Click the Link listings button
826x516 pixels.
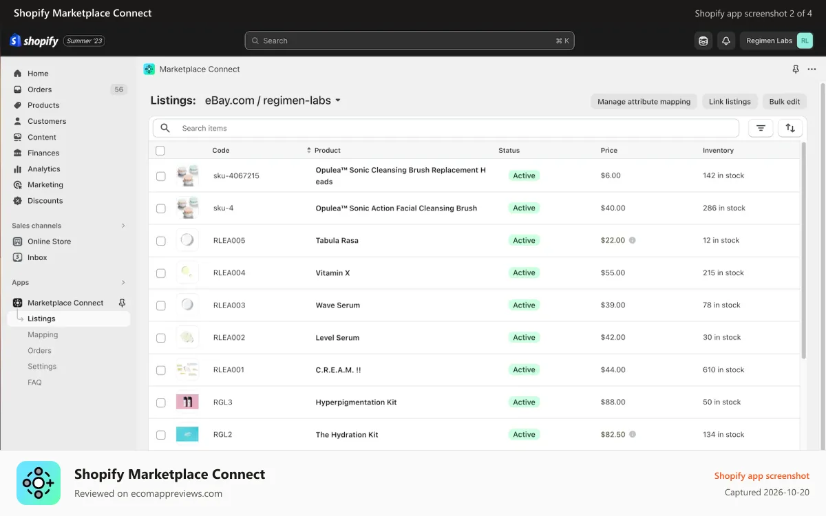click(x=730, y=101)
